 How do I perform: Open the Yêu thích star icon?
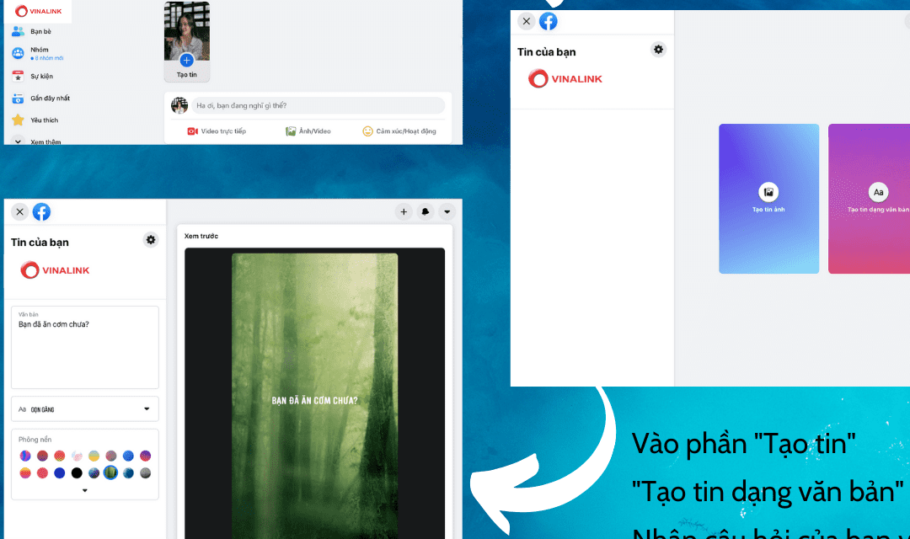(18, 120)
